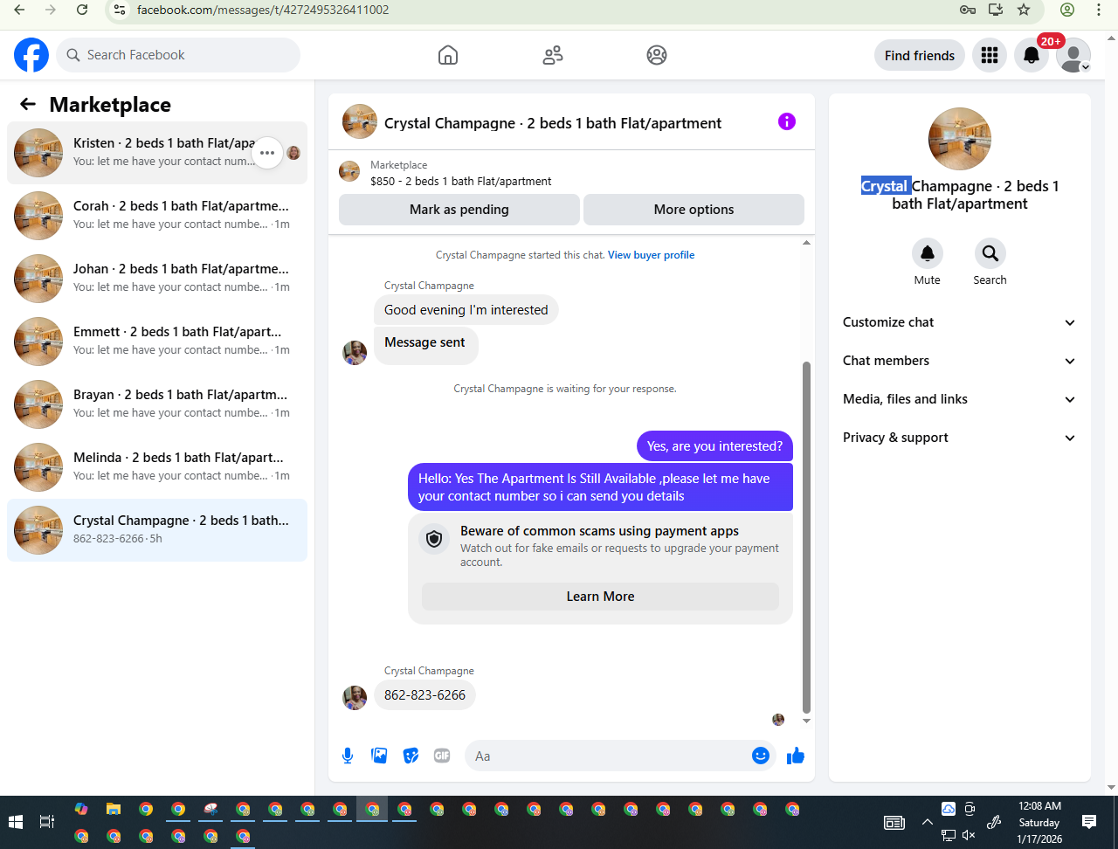Reload the page in the browser
The width and height of the screenshot is (1118, 849).
coord(82,10)
